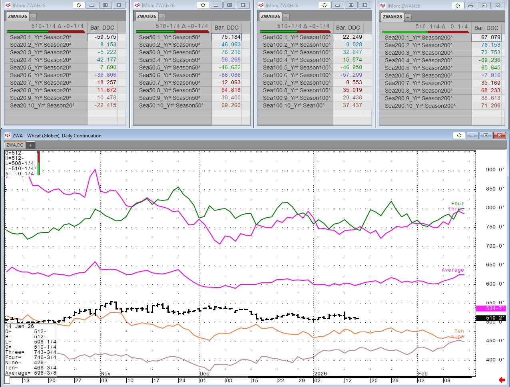Click the red-green range bar beside chart OHLC values

point(38,163)
